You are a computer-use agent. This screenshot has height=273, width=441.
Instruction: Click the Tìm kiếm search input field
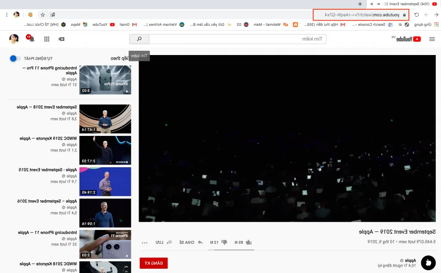[238, 39]
